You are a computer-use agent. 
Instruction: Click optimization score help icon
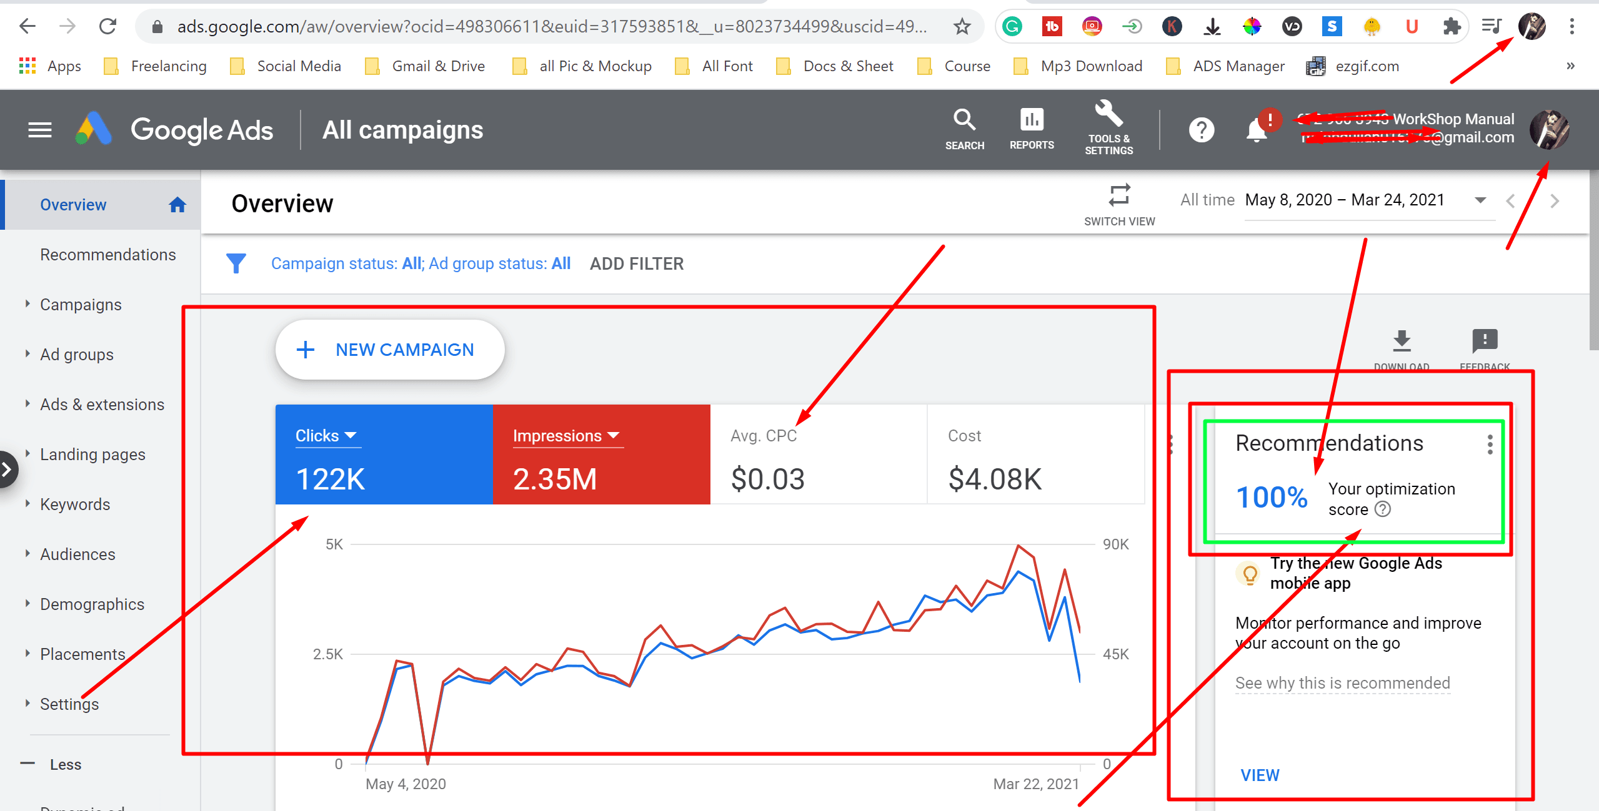[x=1383, y=509]
